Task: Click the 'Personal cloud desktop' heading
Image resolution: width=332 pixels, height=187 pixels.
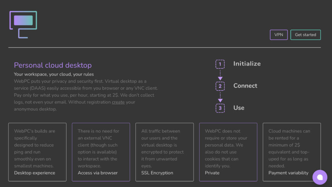Action: (53, 65)
